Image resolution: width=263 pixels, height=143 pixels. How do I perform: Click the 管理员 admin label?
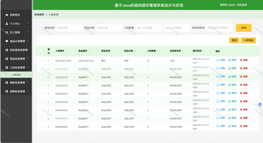[x=228, y=5]
